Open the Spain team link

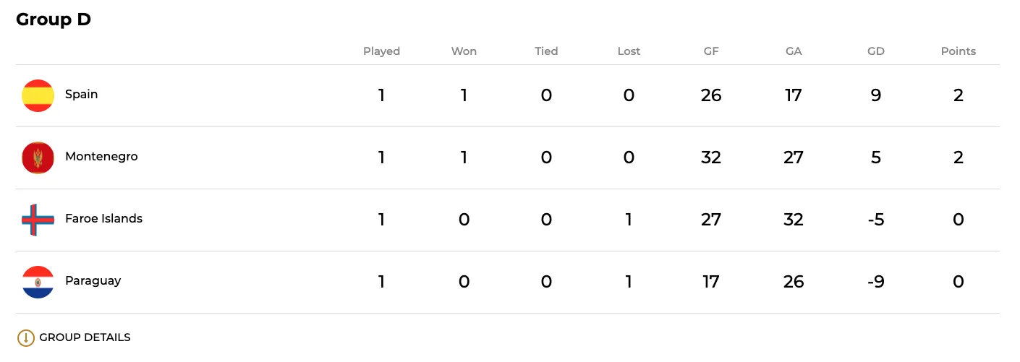click(81, 94)
